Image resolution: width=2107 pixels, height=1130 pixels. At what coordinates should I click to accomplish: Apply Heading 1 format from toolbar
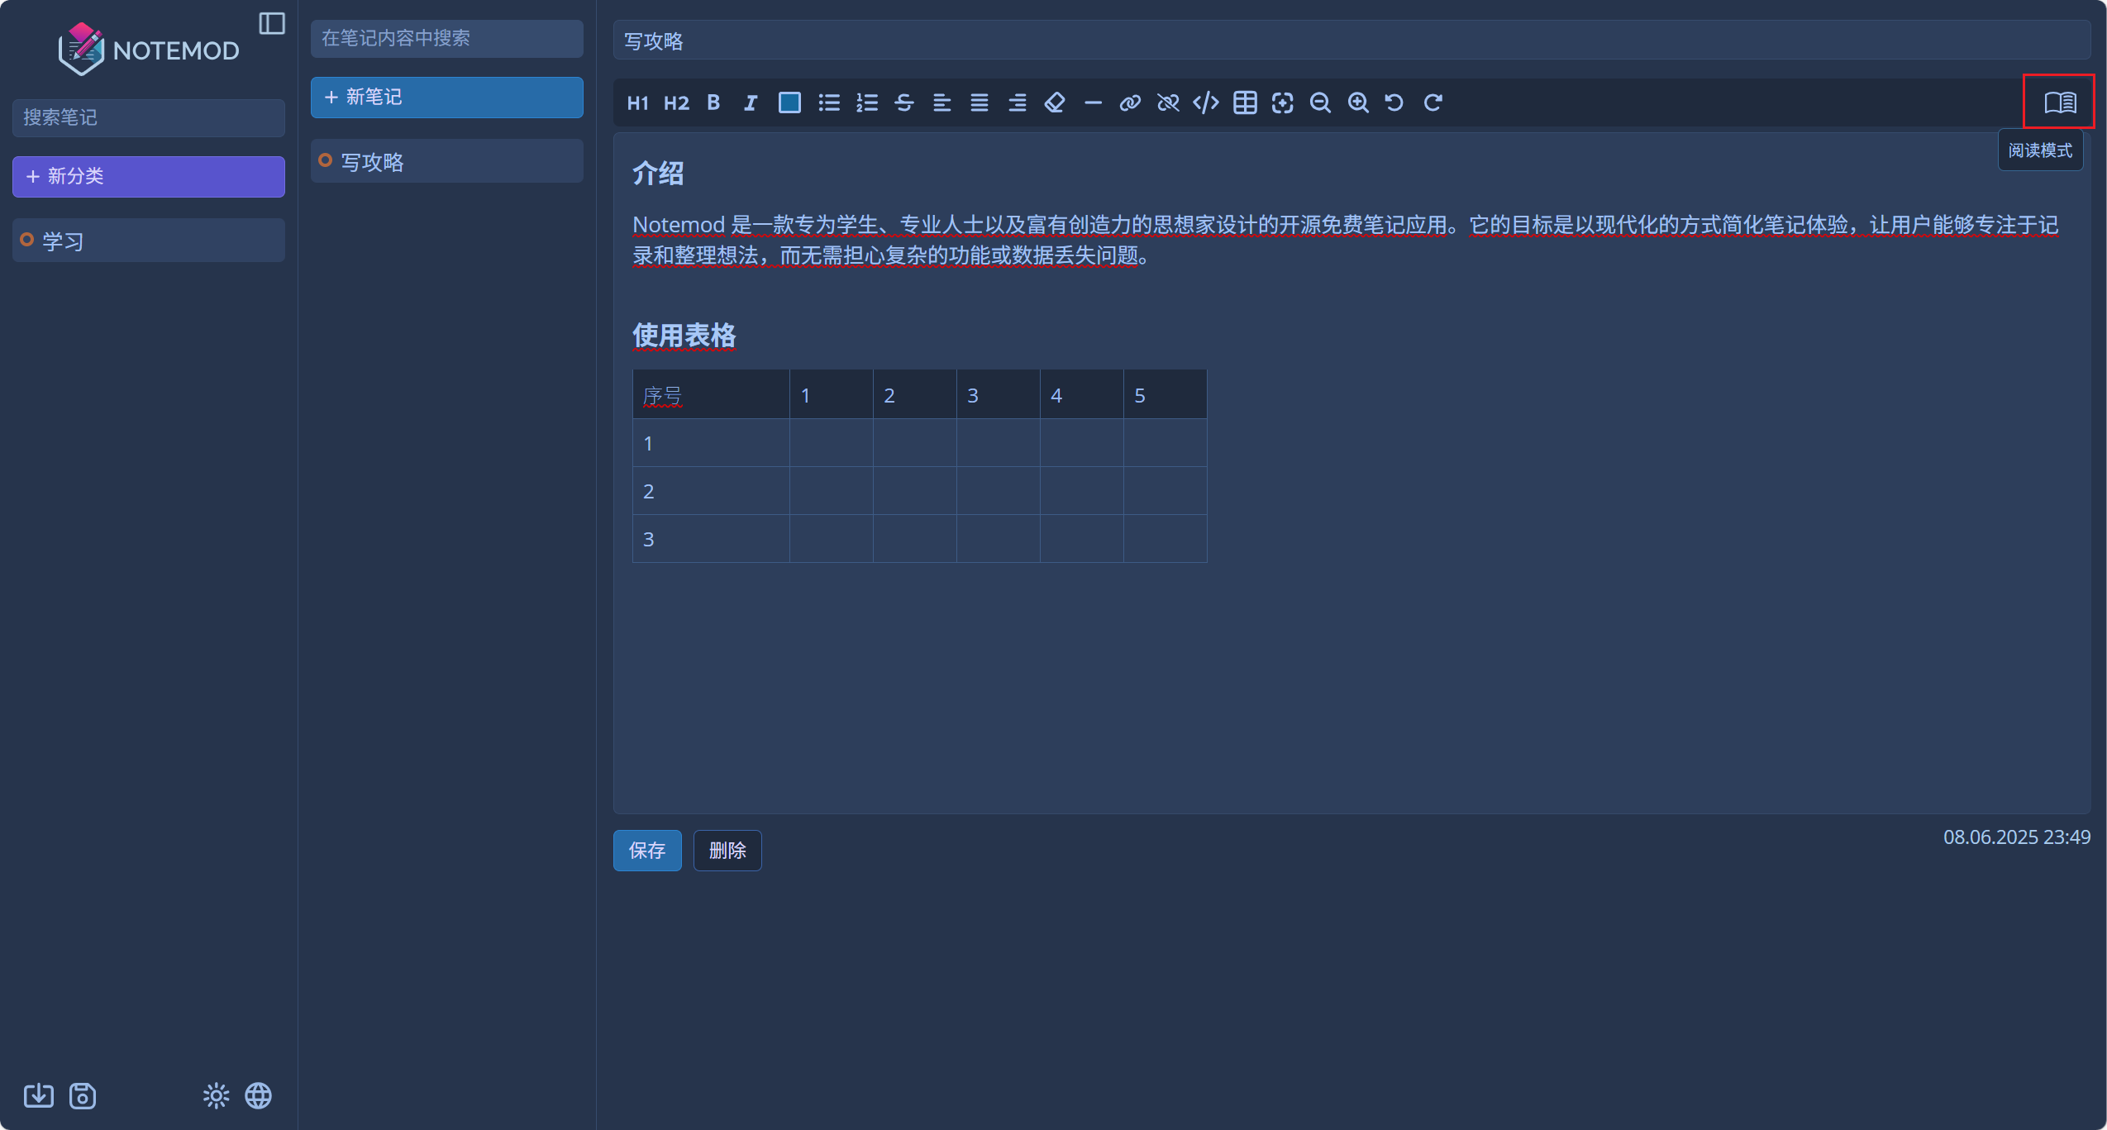637,103
